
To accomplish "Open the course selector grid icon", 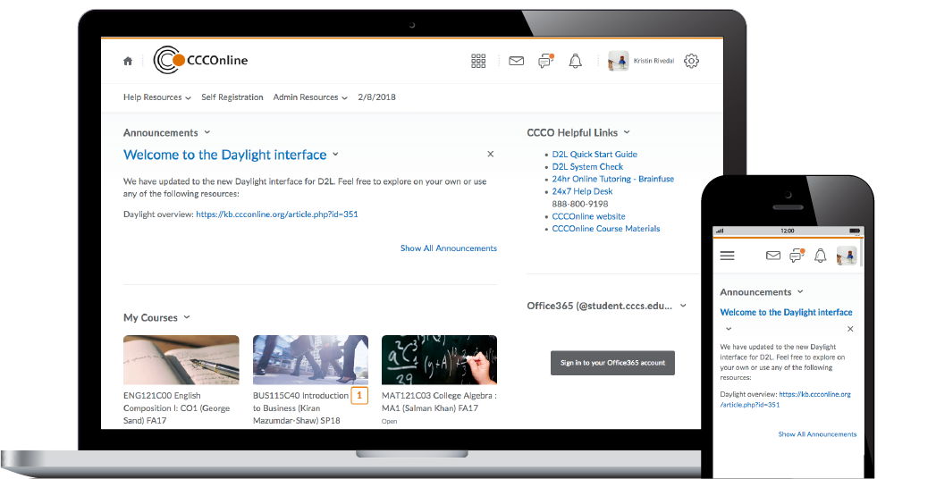I will tap(478, 61).
